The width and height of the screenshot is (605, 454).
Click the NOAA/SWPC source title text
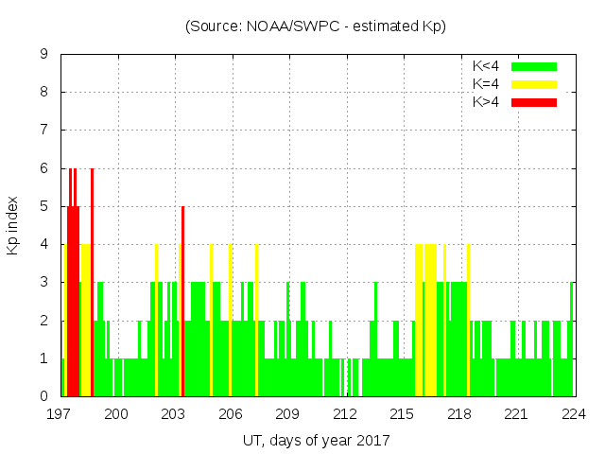(x=316, y=26)
